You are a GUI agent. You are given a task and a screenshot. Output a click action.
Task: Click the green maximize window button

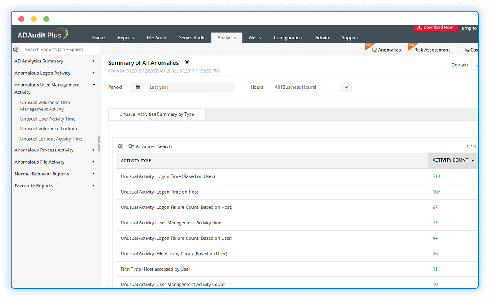(46, 19)
